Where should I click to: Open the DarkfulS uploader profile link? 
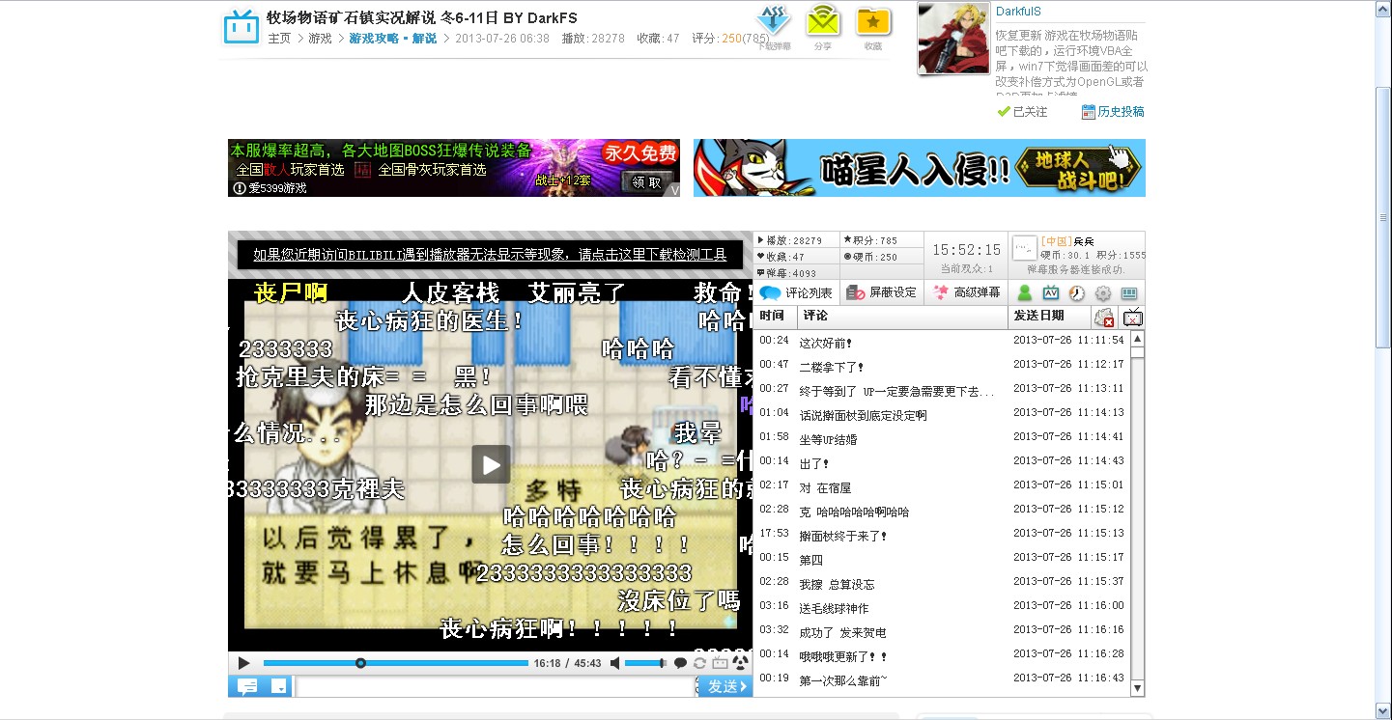[1018, 12]
